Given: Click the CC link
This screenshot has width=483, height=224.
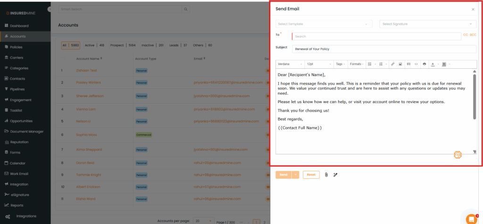Looking at the screenshot, I should (466, 35).
